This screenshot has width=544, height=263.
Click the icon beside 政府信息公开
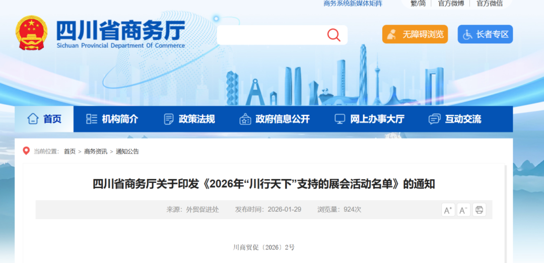pyautogui.click(x=245, y=119)
